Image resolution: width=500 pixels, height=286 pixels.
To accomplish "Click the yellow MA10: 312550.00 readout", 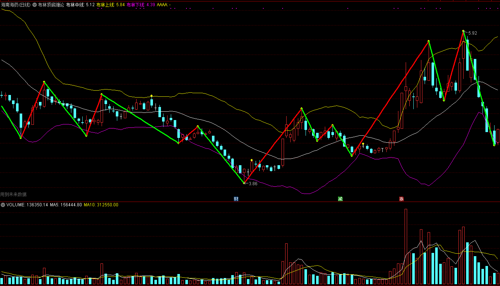I will pyautogui.click(x=101, y=205).
